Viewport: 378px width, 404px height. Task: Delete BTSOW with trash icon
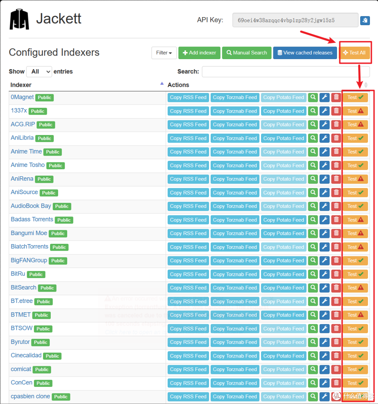click(336, 328)
